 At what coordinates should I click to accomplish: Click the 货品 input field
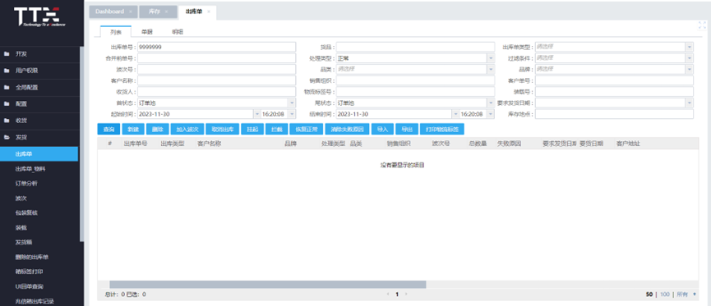pyautogui.click(x=415, y=47)
